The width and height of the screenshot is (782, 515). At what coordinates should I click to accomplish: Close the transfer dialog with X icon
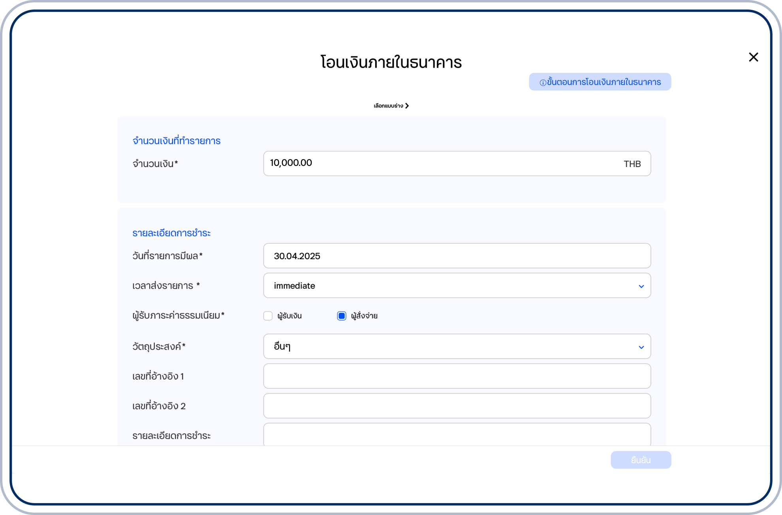pos(753,57)
